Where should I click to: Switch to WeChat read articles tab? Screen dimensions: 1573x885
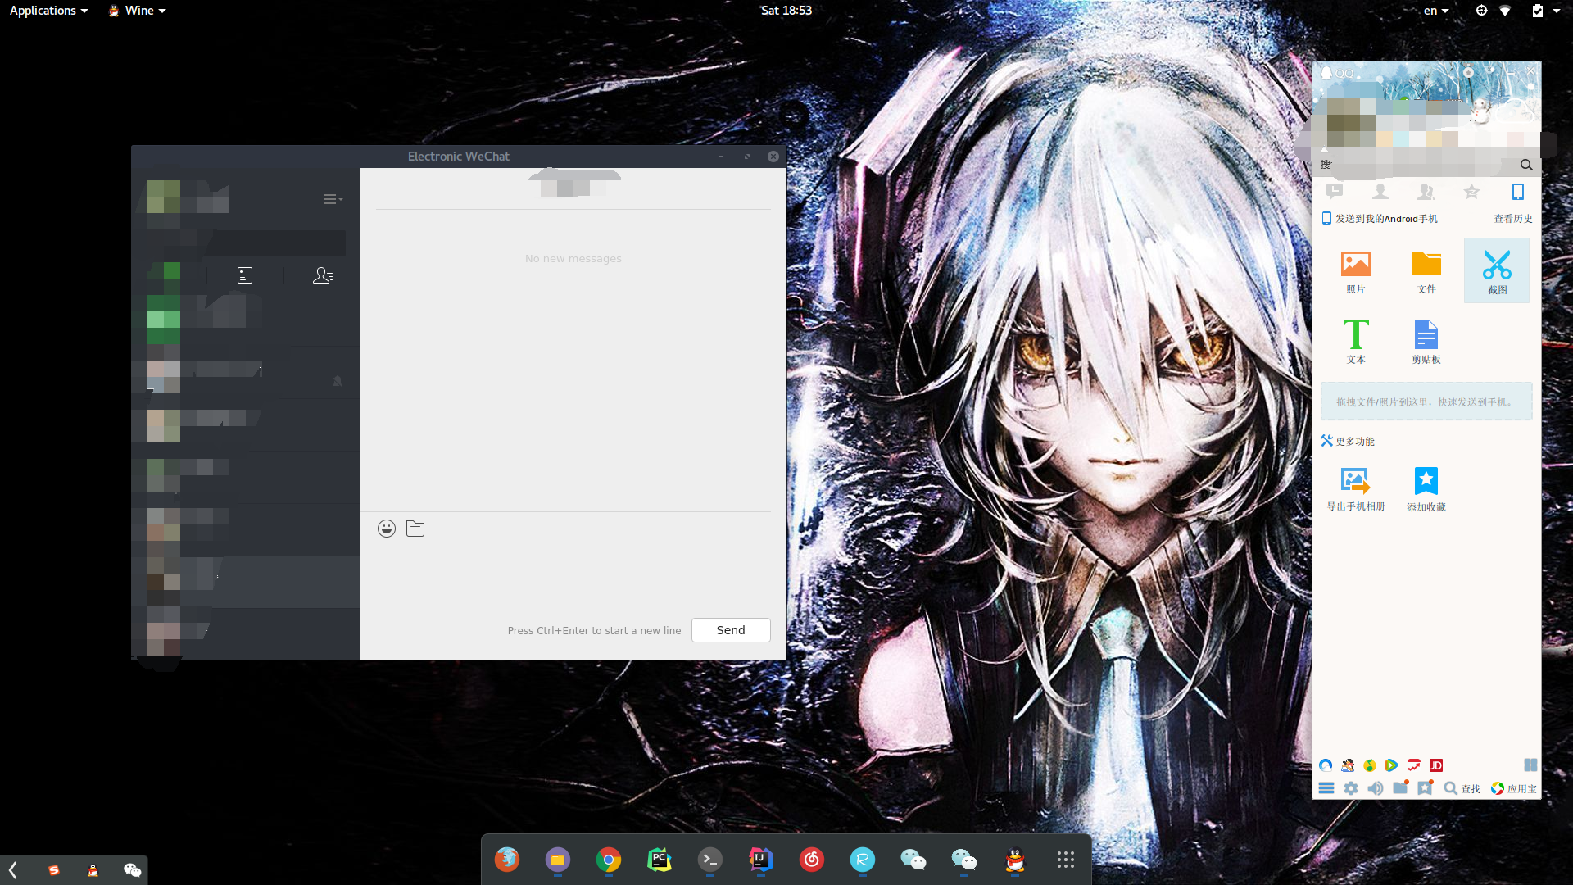(245, 275)
